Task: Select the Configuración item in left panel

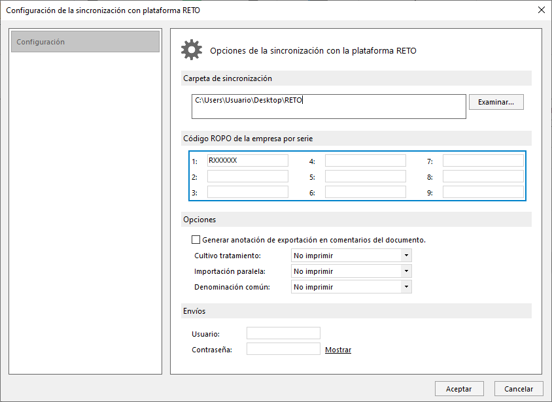Action: 85,42
